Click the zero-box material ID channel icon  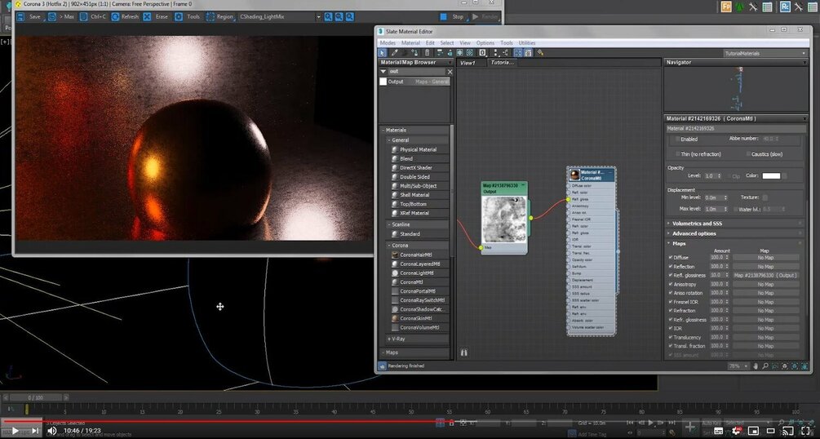click(x=483, y=53)
